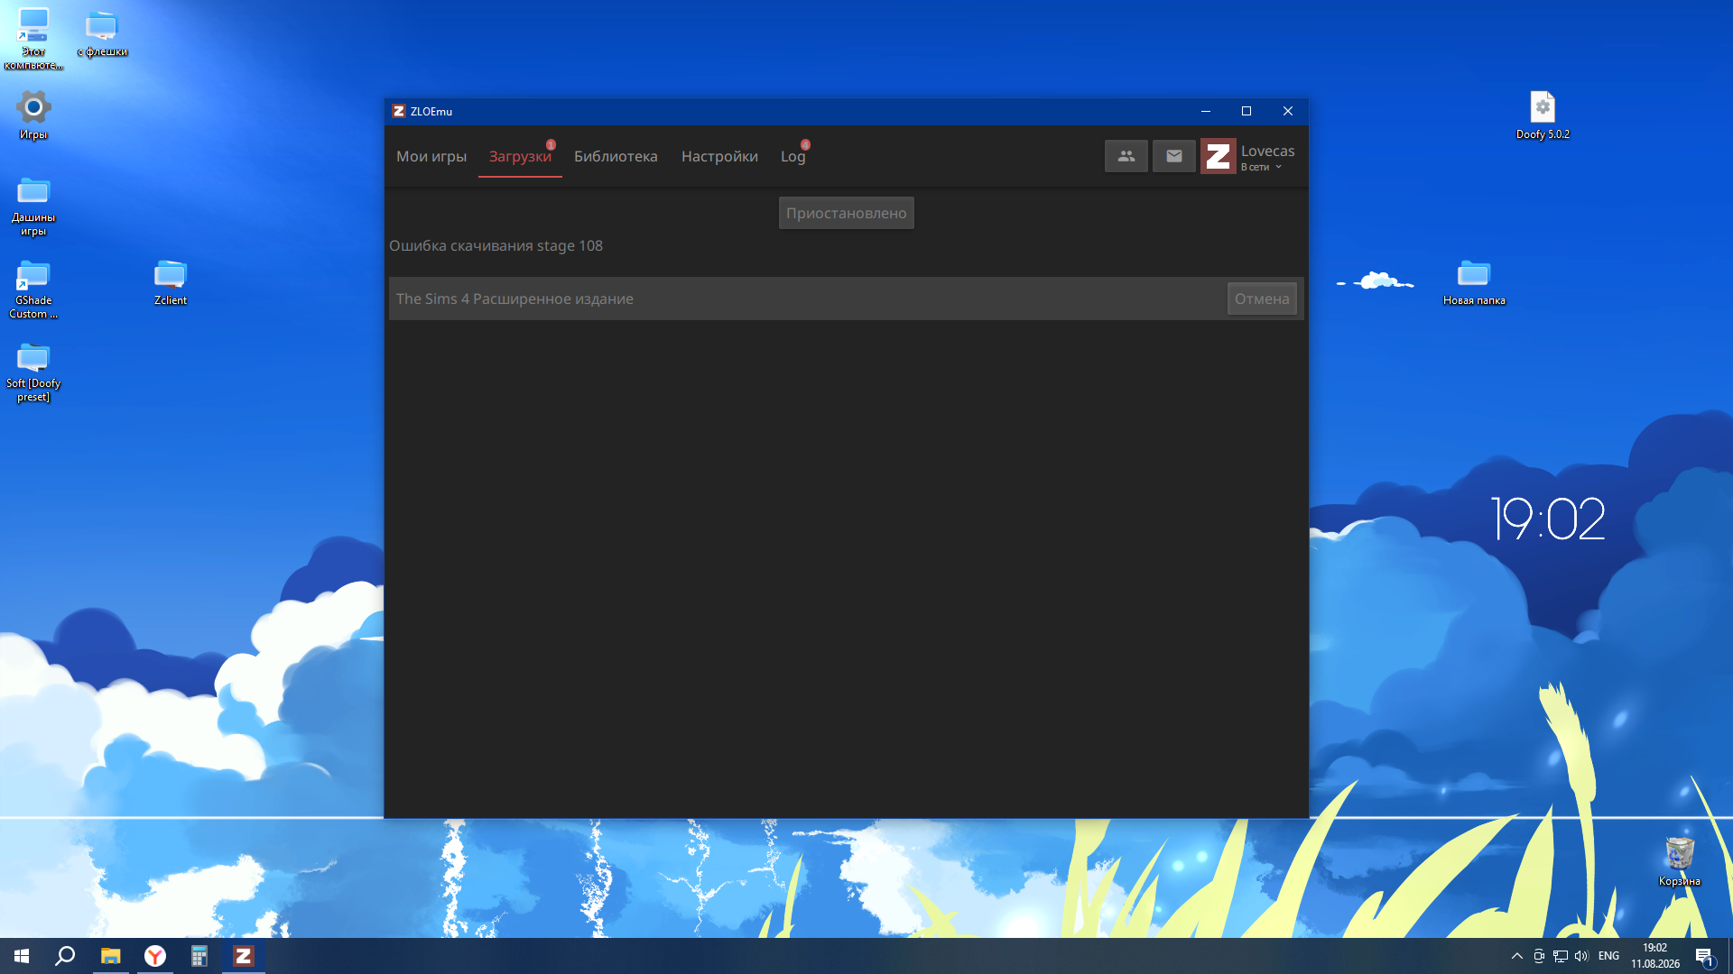
Task: Click the ZLOEmu logo in title bar
Action: pos(398,111)
